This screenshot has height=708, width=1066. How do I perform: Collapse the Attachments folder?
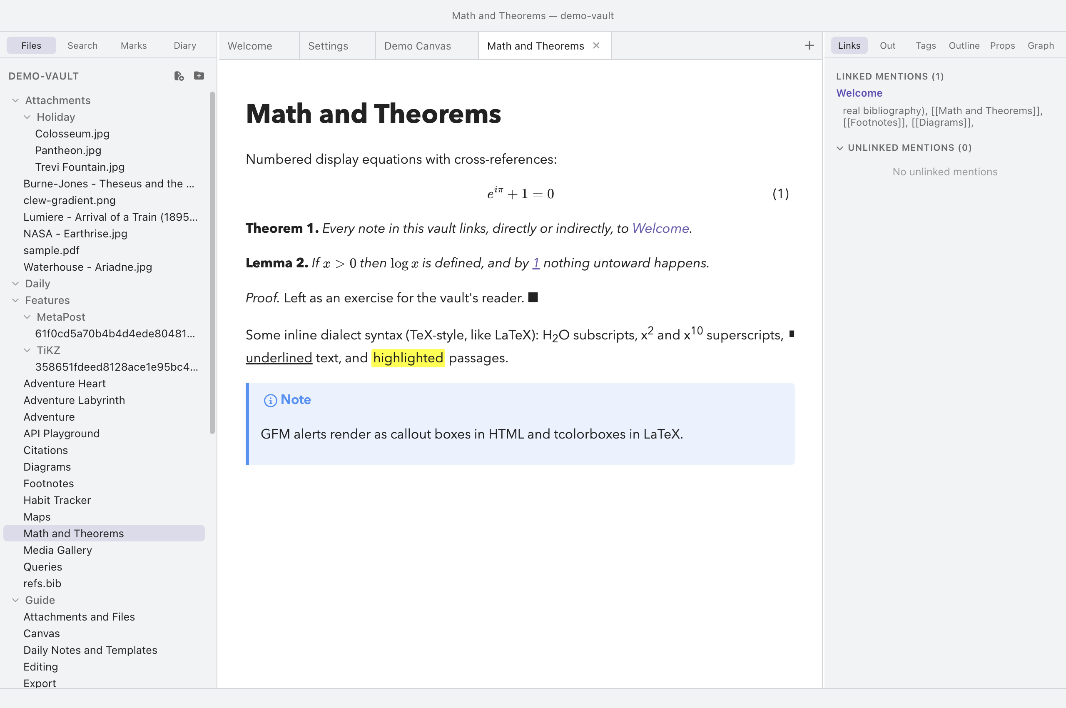tap(15, 100)
